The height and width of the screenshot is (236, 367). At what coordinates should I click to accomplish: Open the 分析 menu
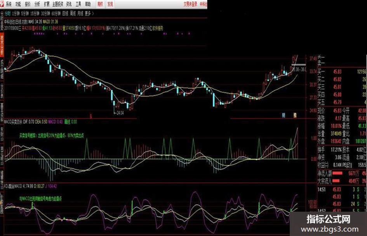(x=37, y=4)
